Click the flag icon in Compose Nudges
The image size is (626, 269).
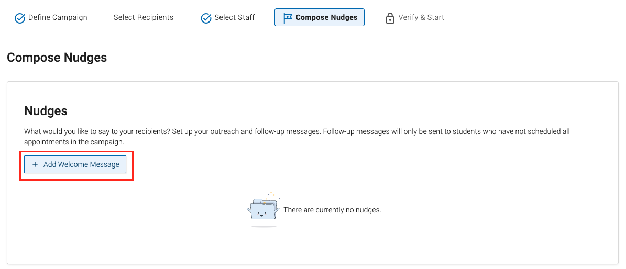coord(288,18)
